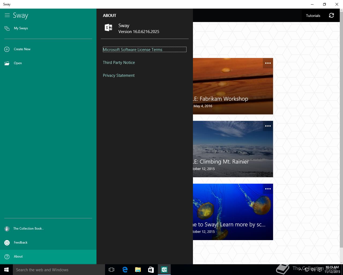Expand options for Climbing Mt. Rainier card

(x=268, y=126)
